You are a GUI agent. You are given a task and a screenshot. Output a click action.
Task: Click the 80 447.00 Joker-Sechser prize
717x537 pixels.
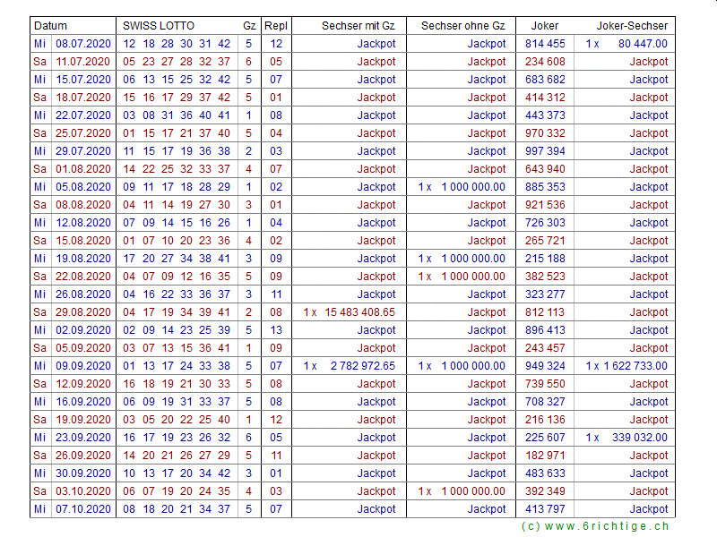coord(642,44)
